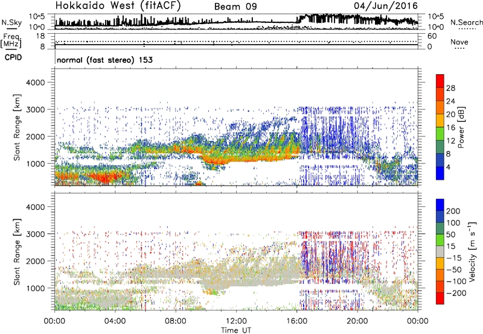483x334 pixels.
Task: Click the "08:00" time tick label
Action: (176, 321)
